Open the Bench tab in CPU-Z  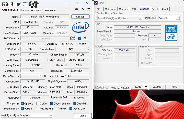[155, 9]
